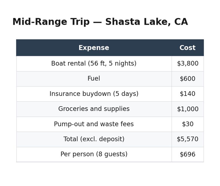Click the Groceries and supplies cell
Screen dimensions: 220x186
point(94,109)
